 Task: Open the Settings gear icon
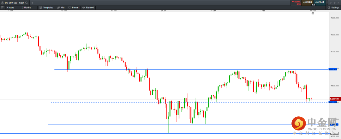click(329, 7)
